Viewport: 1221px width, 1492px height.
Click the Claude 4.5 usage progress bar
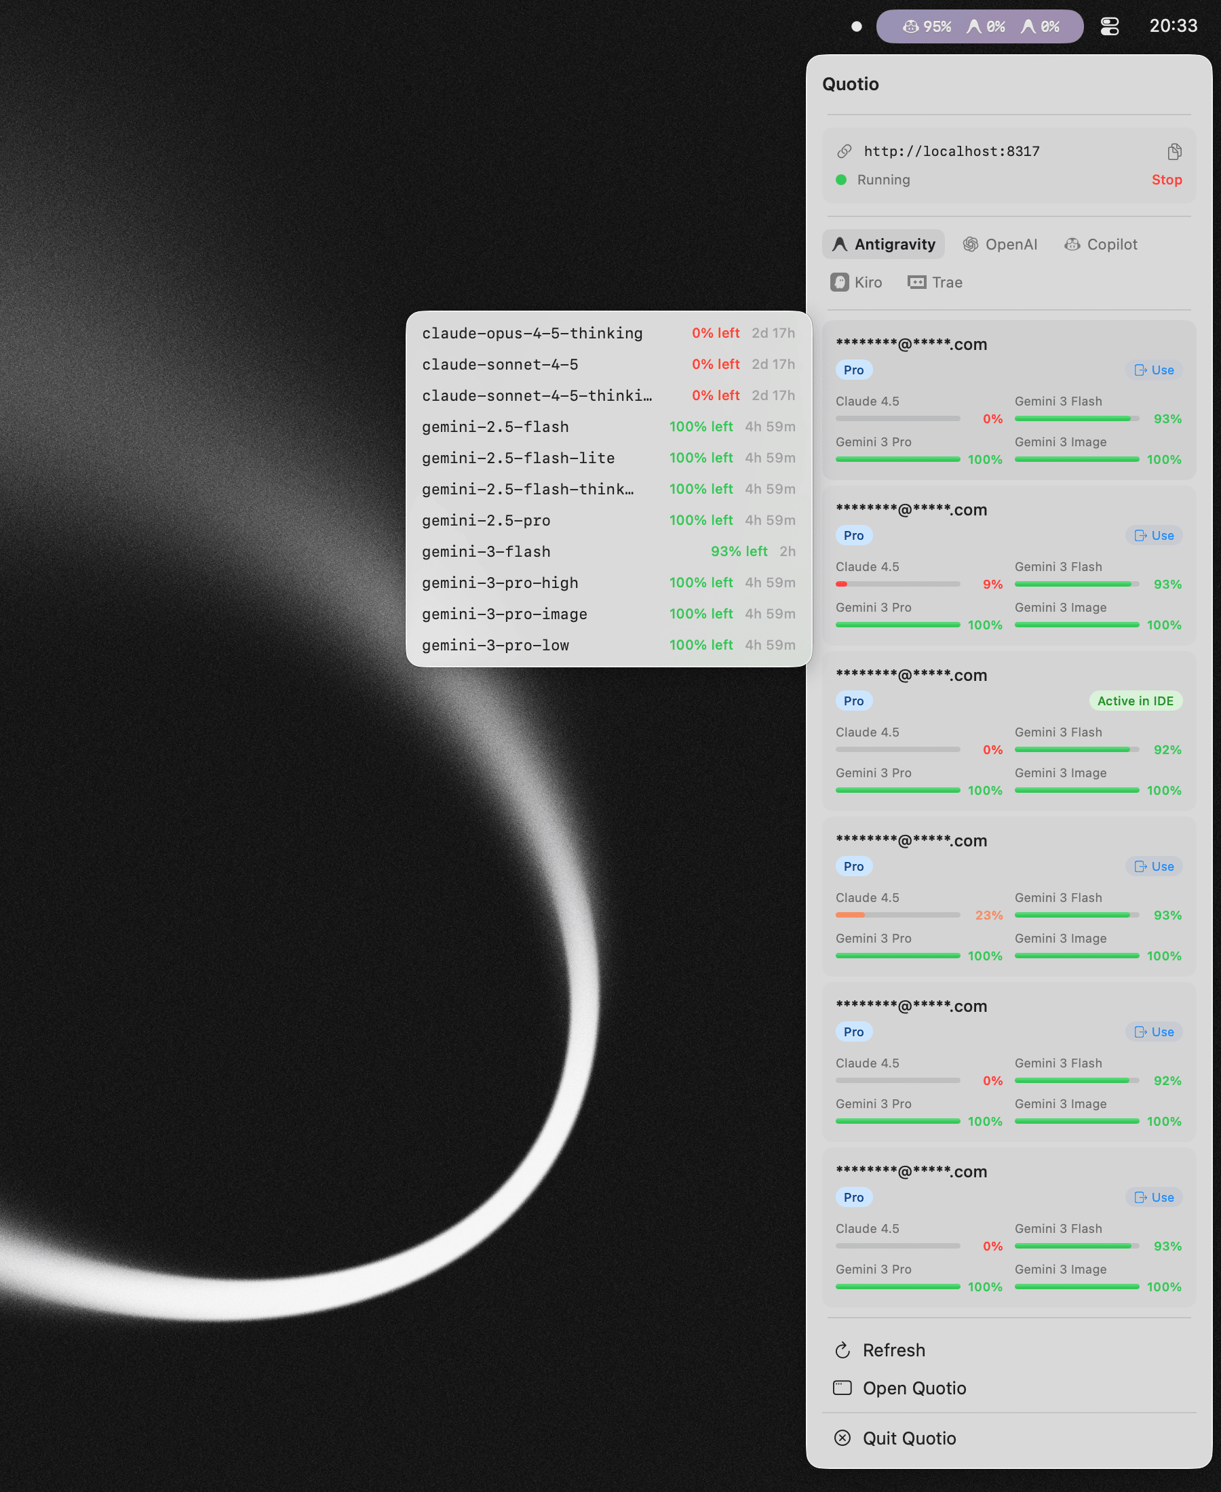[x=897, y=418]
